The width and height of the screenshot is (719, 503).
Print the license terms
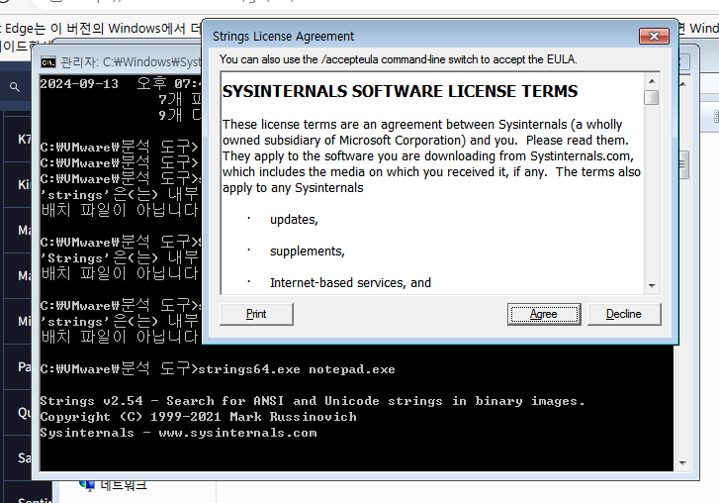[256, 315]
